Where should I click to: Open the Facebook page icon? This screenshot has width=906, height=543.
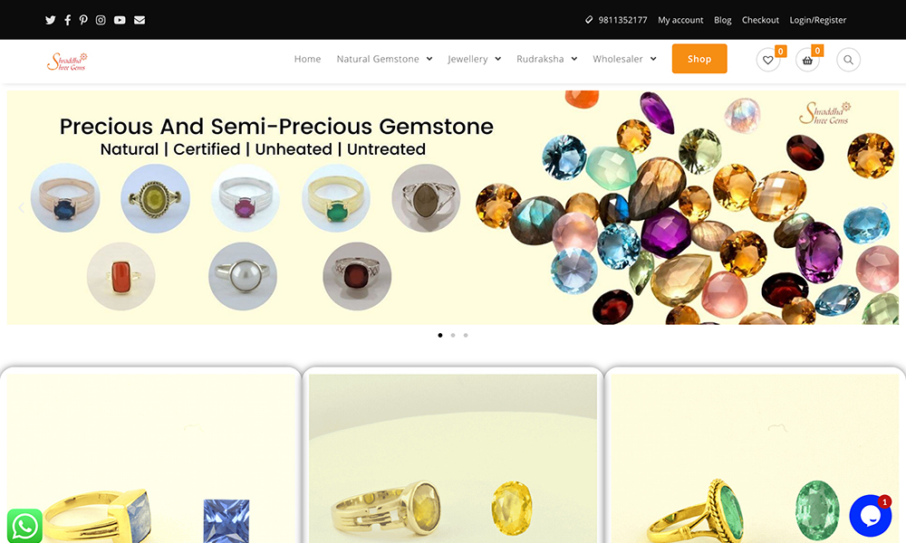68,20
